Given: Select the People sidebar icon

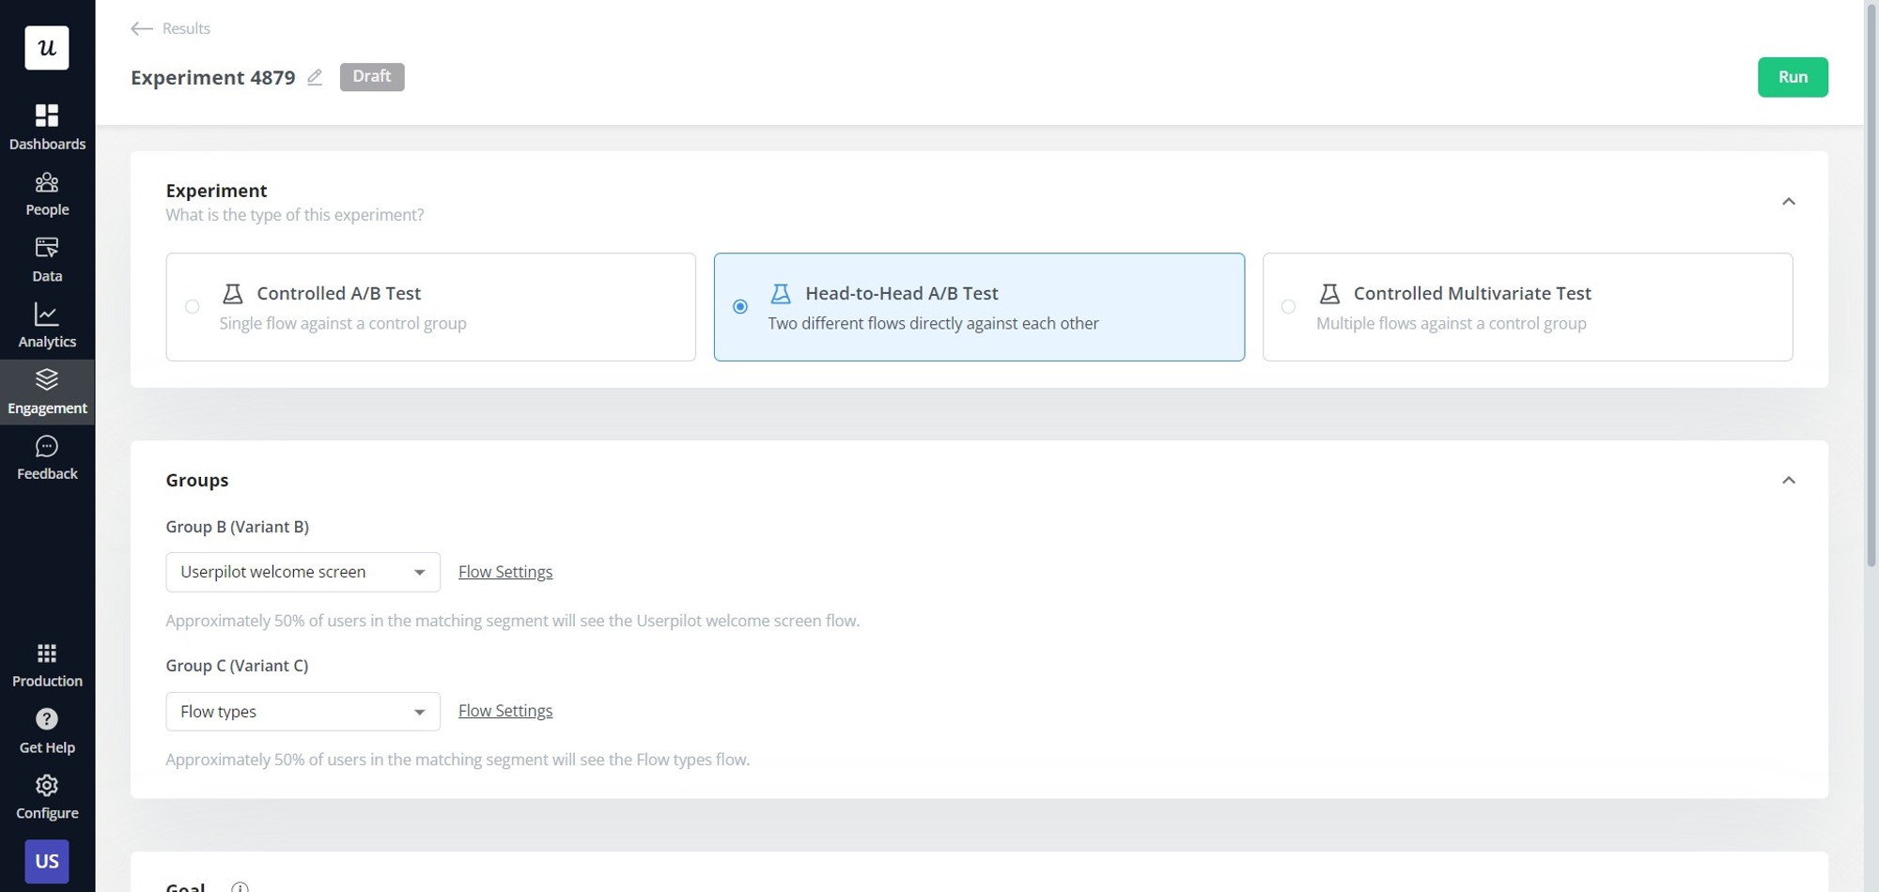Looking at the screenshot, I should 47,191.
